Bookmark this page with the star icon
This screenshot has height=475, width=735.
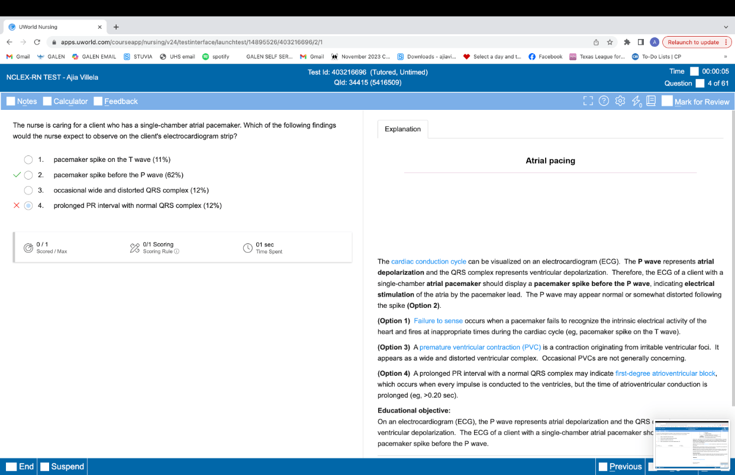pyautogui.click(x=610, y=43)
